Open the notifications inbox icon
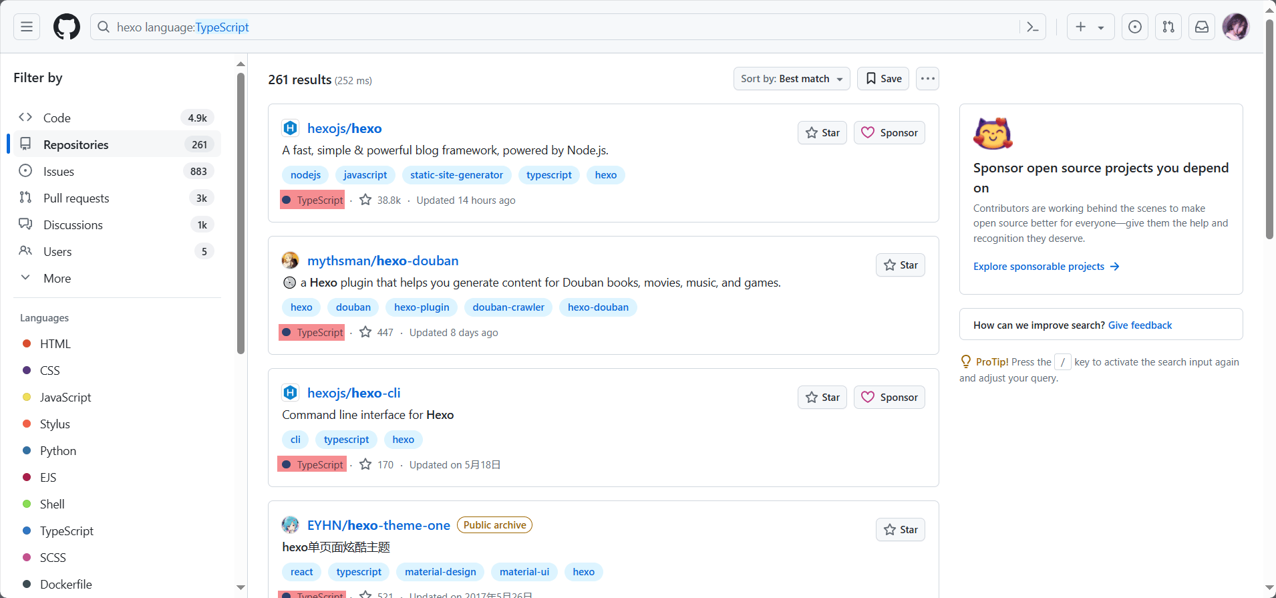The image size is (1276, 598). point(1202,27)
